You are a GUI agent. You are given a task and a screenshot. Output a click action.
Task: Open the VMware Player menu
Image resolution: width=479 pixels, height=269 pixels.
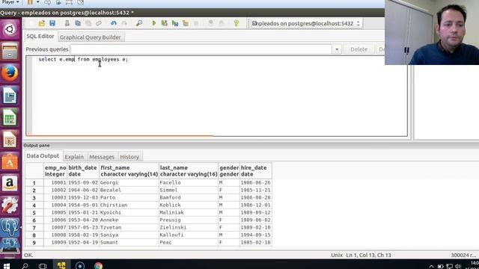pos(10,2)
